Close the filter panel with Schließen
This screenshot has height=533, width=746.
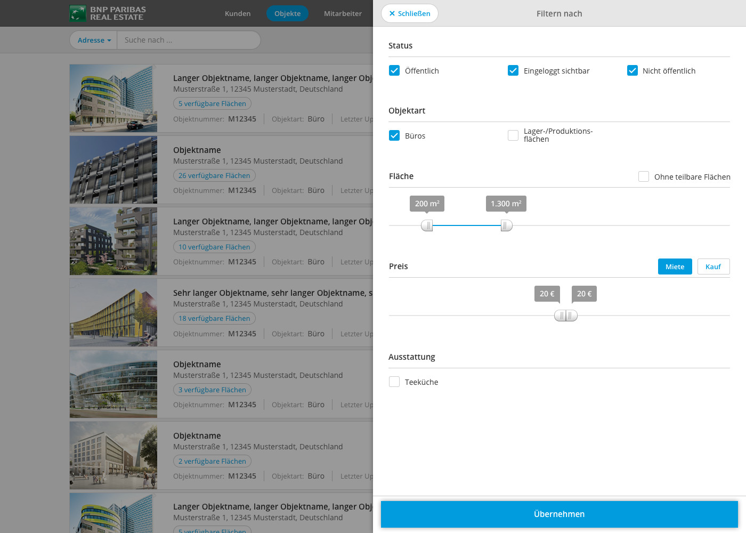click(x=410, y=13)
